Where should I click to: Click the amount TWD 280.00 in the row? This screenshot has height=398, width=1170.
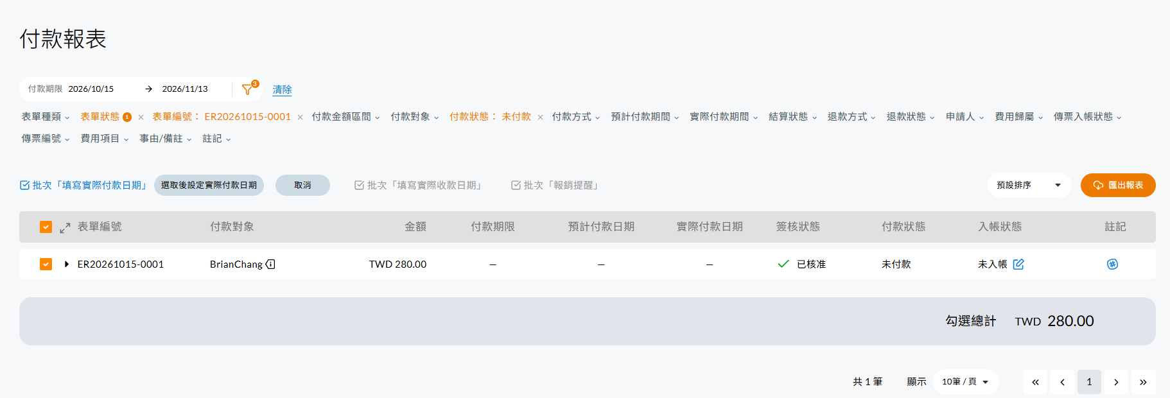point(397,264)
